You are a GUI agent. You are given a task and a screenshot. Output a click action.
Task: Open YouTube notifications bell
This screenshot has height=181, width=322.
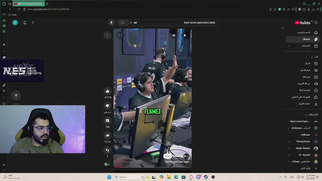[25, 23]
